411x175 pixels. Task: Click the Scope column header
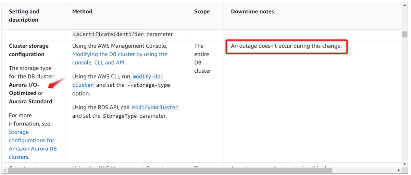[x=202, y=12]
